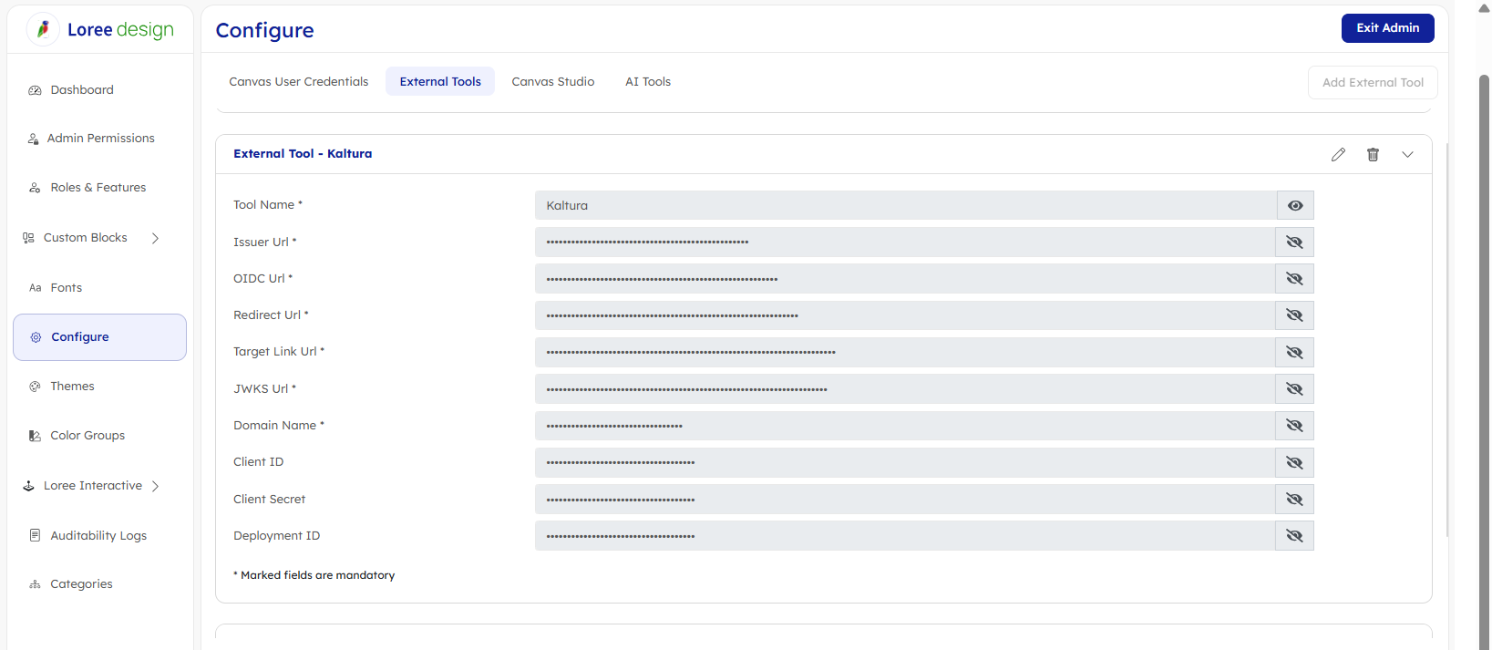Toggle visibility of Tool Name field
Screen dimensions: 1492x650
click(1294, 206)
